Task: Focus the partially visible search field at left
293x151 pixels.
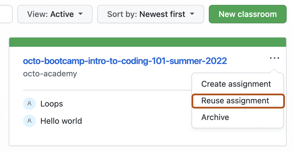Action: 6,14
